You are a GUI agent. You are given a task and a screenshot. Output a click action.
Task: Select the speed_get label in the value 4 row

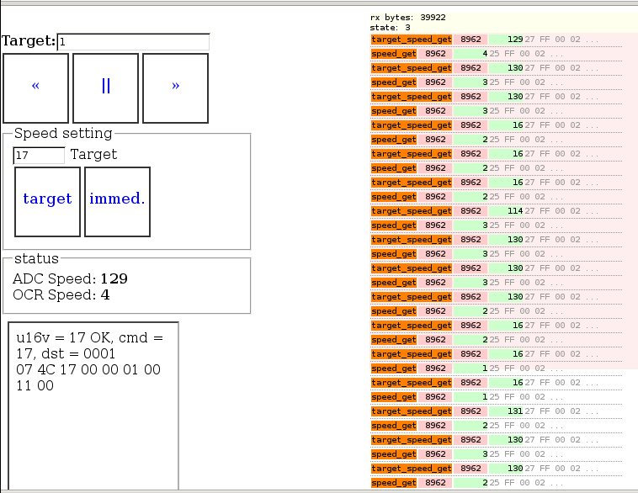point(394,54)
